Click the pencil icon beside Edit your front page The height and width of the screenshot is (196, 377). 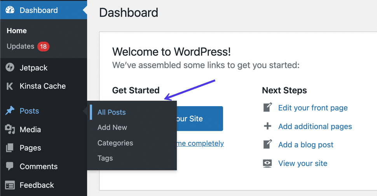tap(267, 108)
